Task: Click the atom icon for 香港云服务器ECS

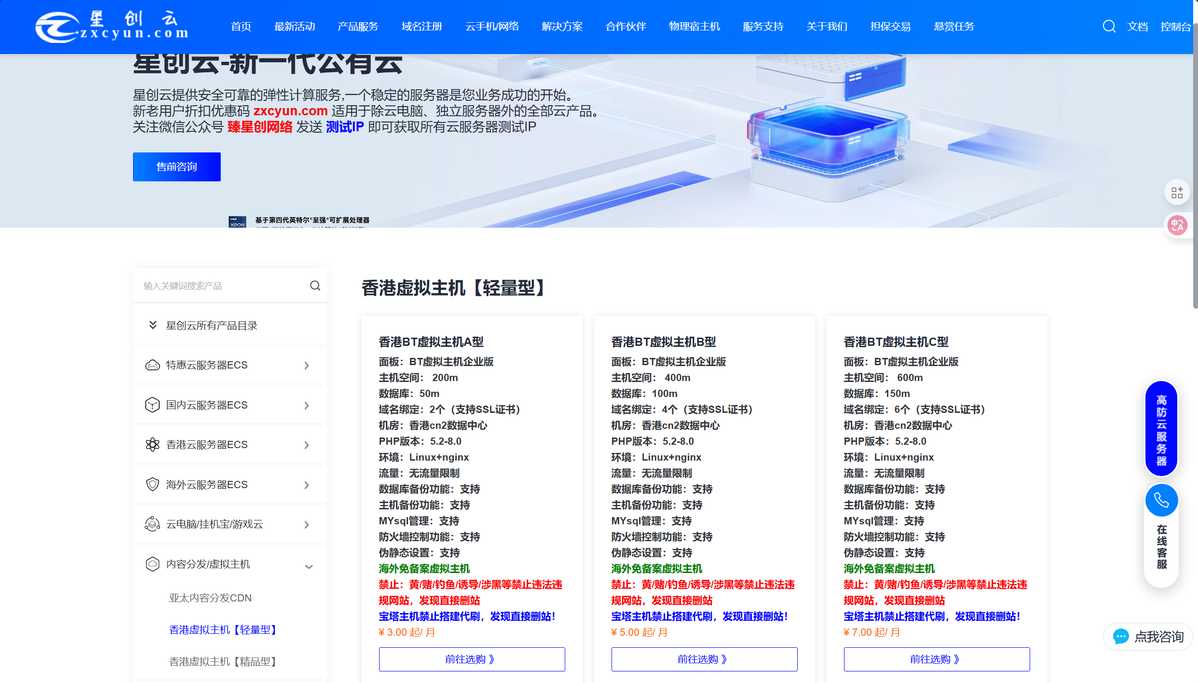Action: 152,445
